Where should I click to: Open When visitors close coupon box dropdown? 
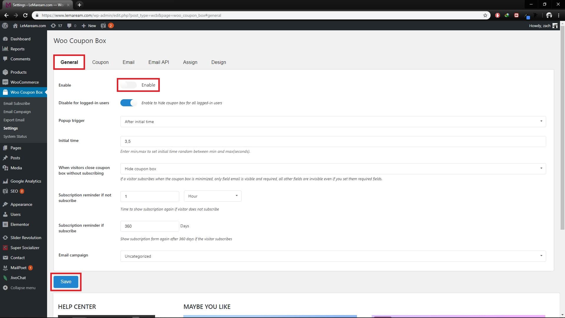point(333,169)
